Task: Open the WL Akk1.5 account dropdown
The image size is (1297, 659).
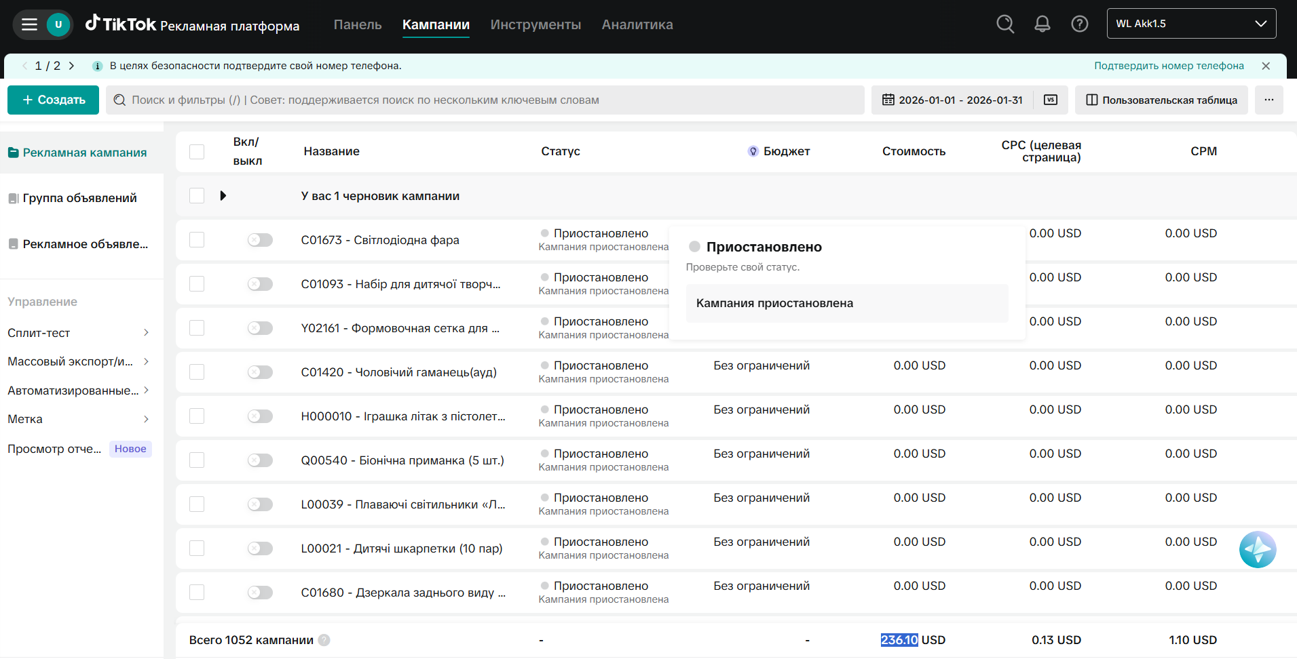Action: pyautogui.click(x=1191, y=24)
